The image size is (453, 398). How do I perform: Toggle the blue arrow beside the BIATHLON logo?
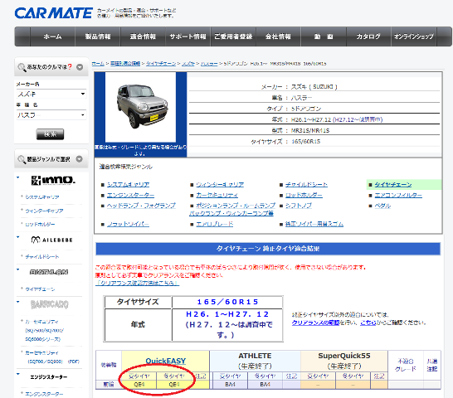(18, 269)
